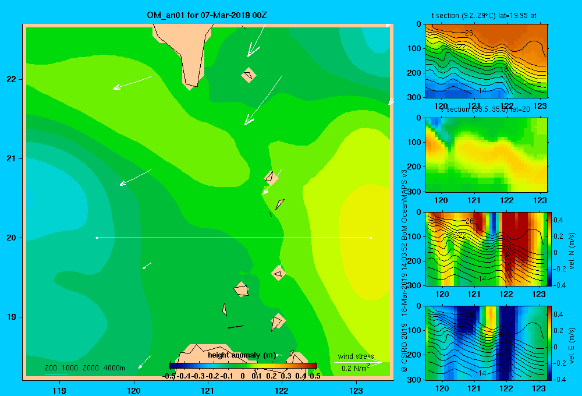Open the eastward velocity section plot
The width and height of the screenshot is (582, 396).
(486, 343)
